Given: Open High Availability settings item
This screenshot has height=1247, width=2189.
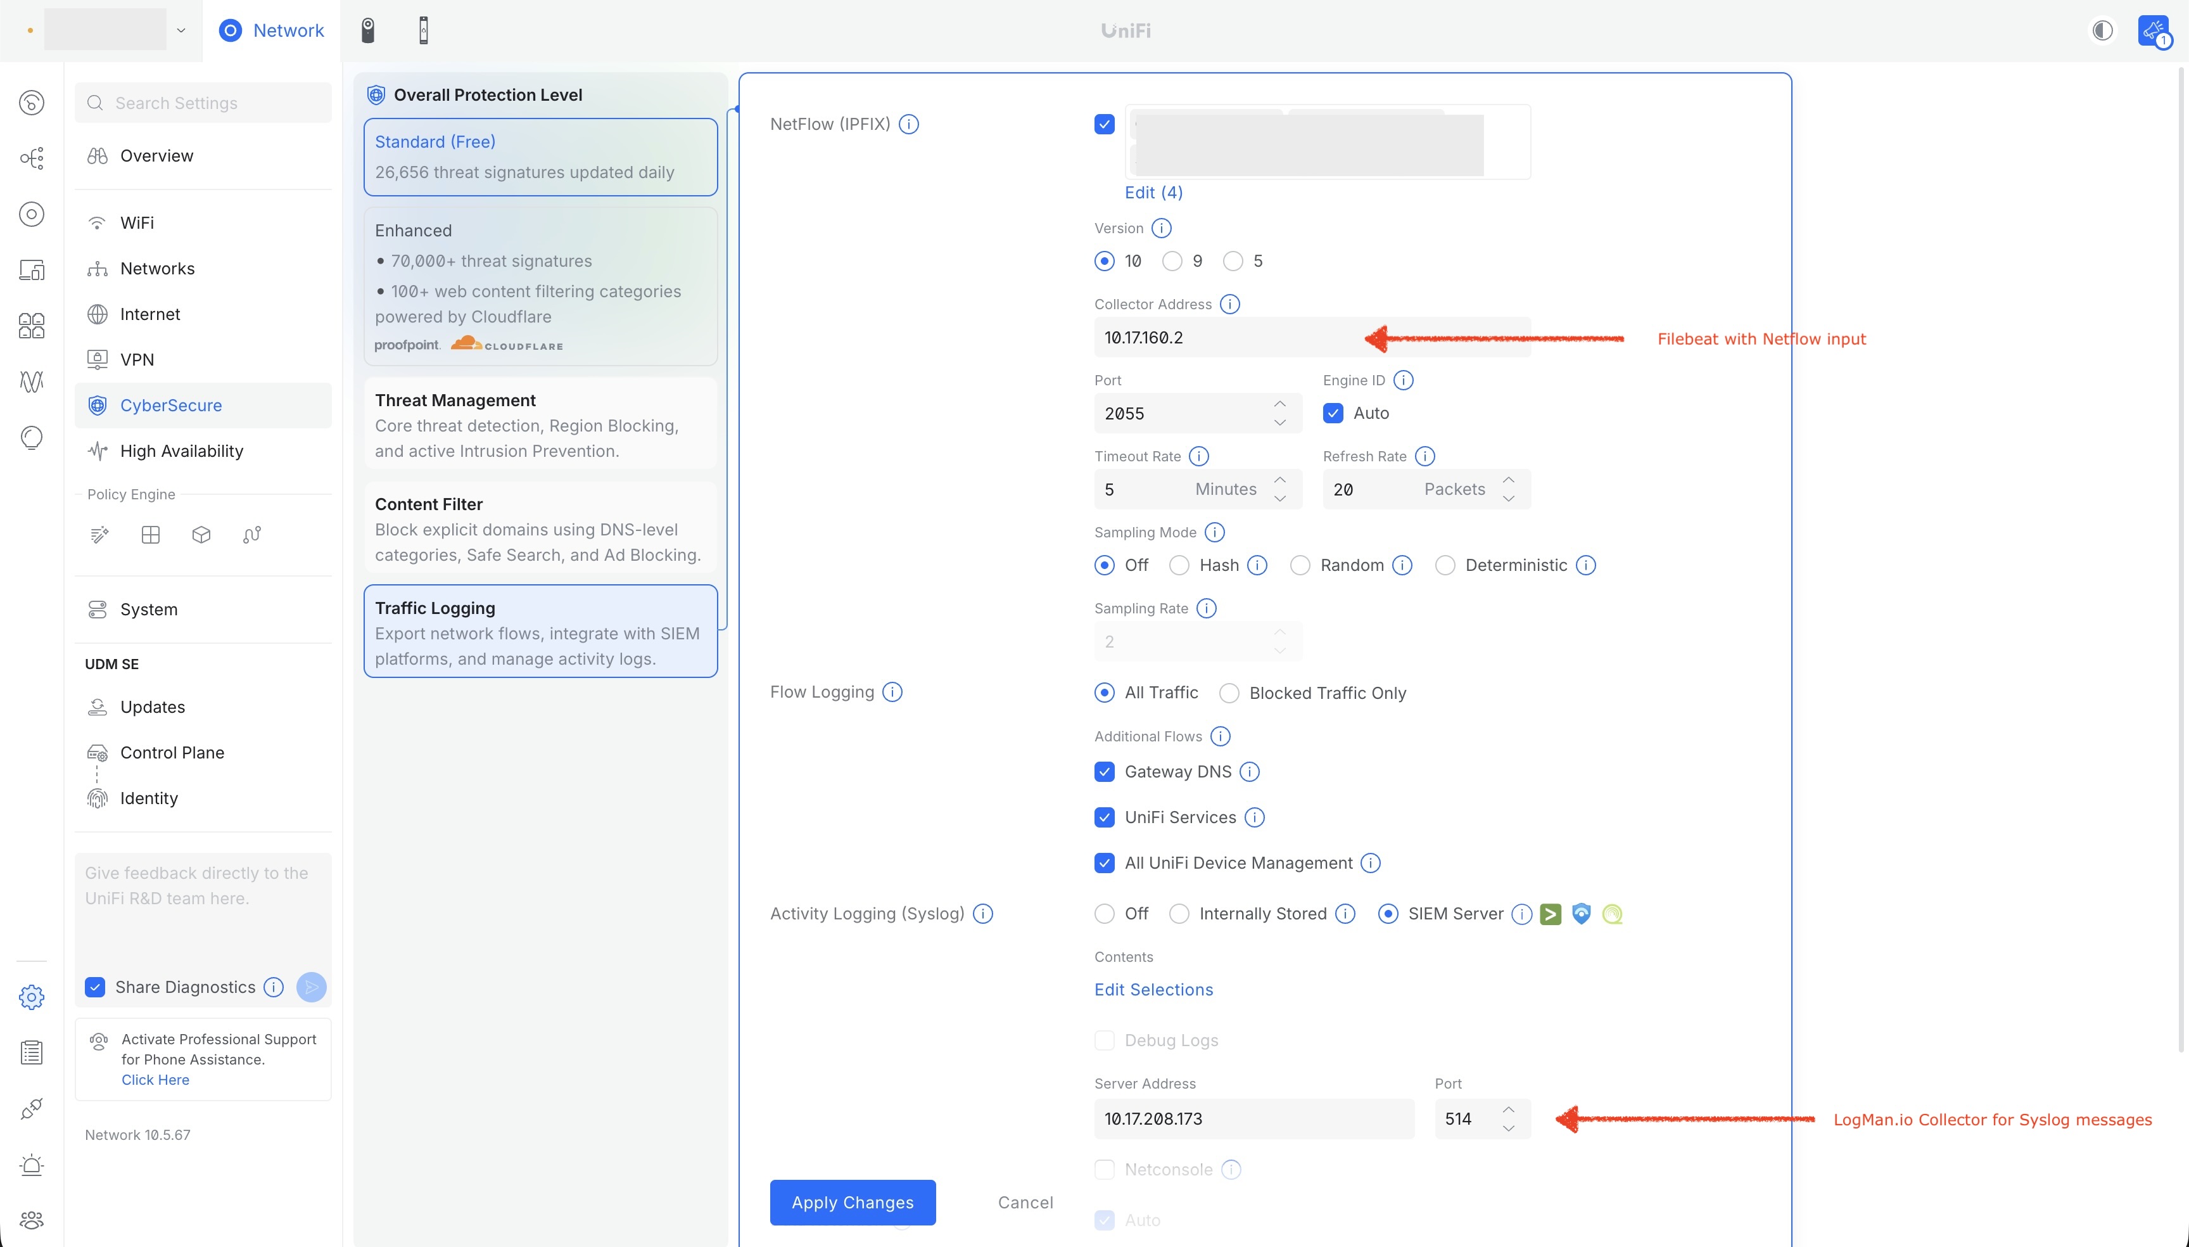Looking at the screenshot, I should (x=203, y=451).
